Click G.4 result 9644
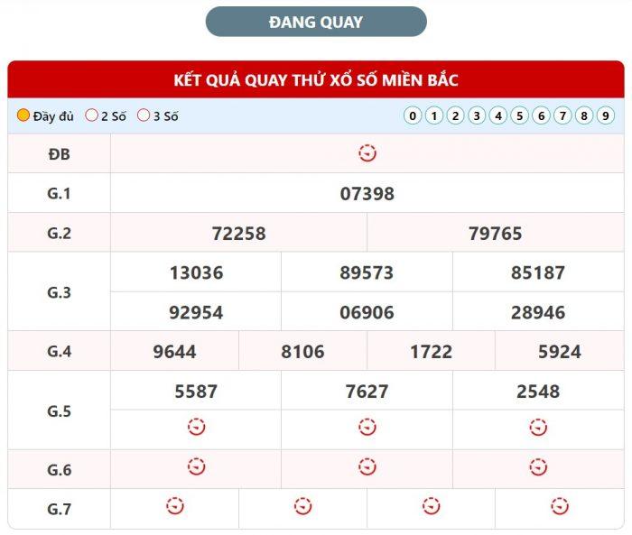 tap(174, 352)
